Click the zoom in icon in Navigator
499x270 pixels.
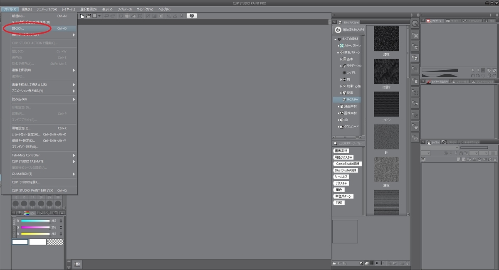point(478,71)
